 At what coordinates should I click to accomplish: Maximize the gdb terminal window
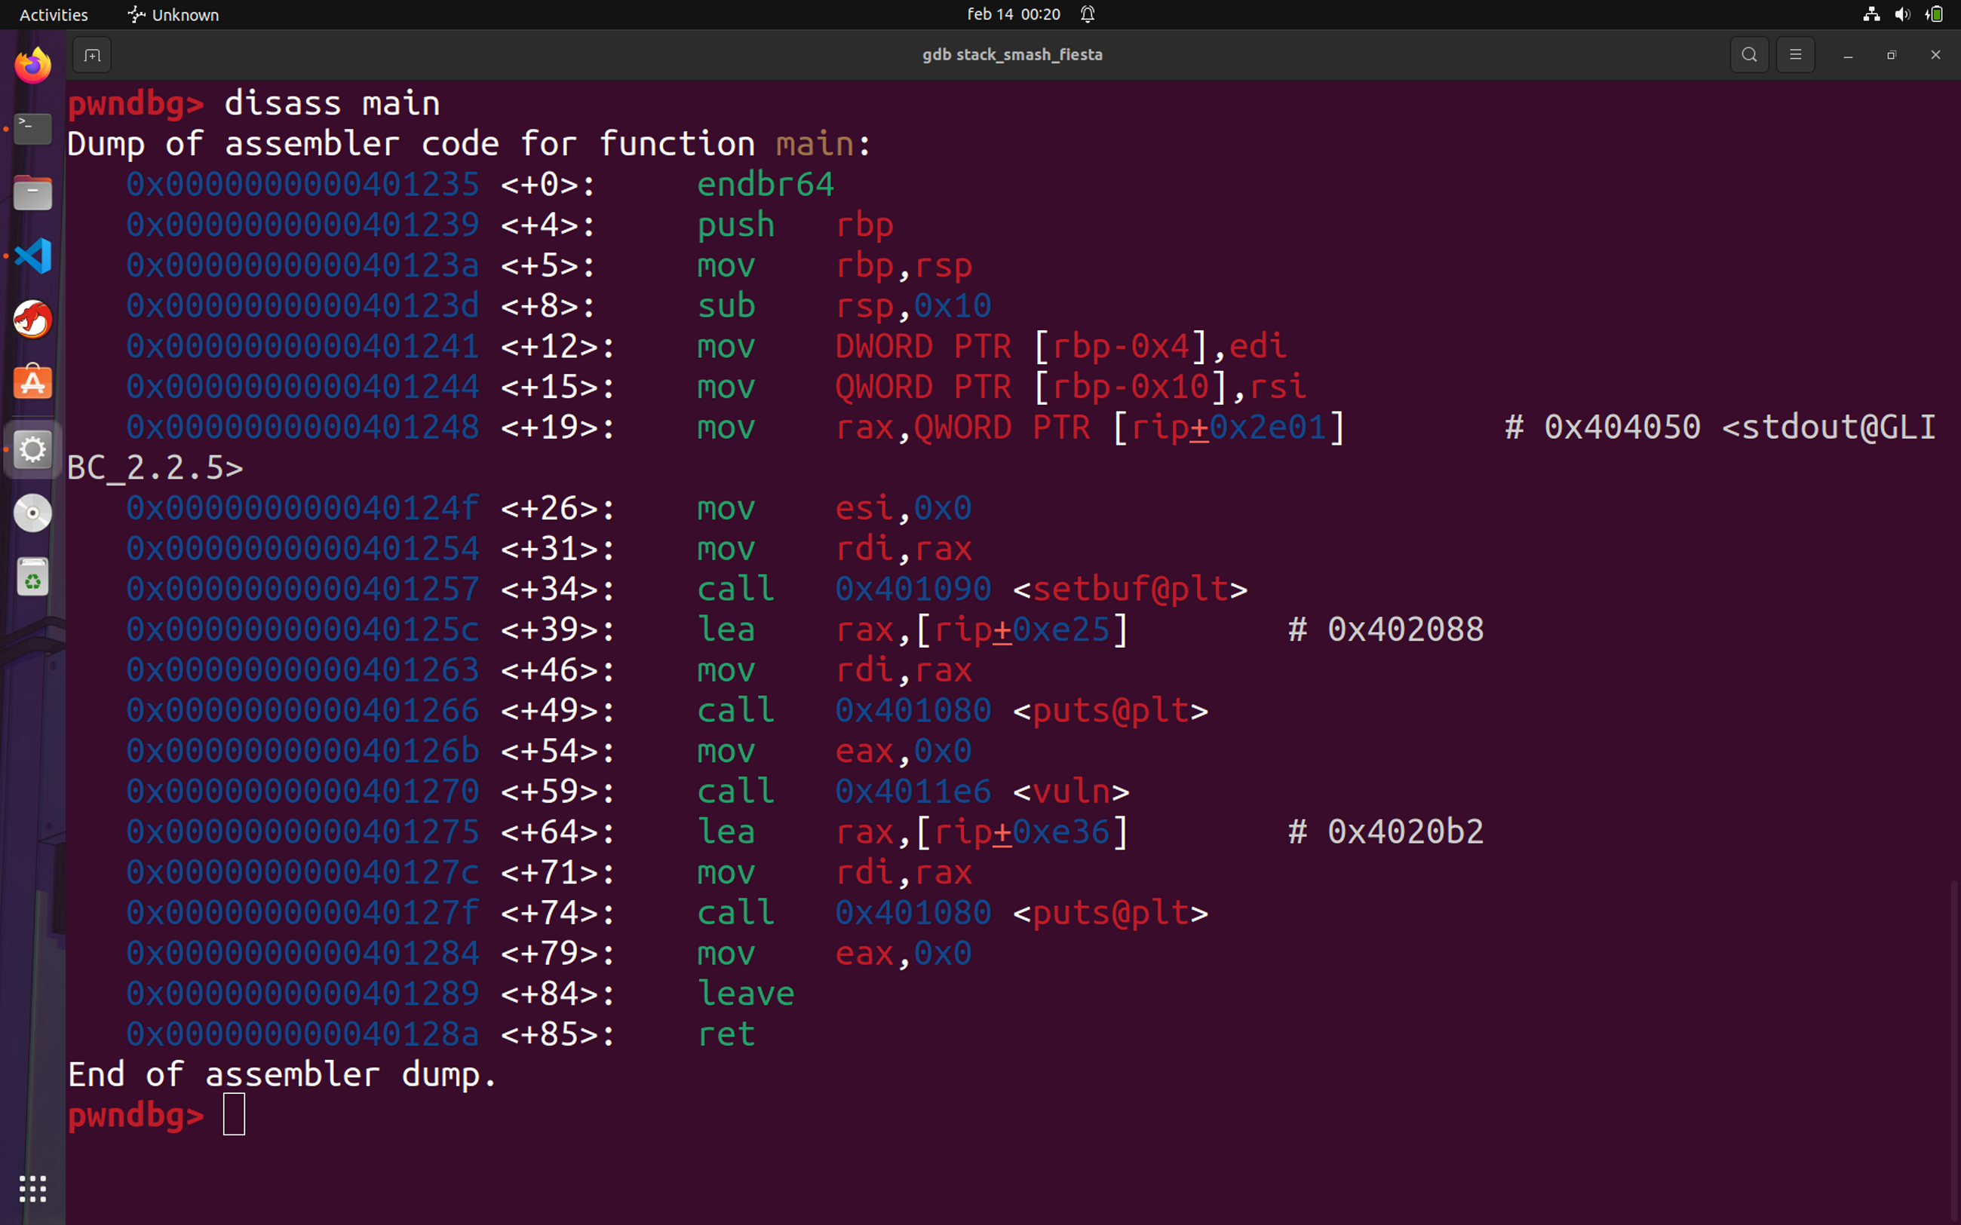point(1892,55)
